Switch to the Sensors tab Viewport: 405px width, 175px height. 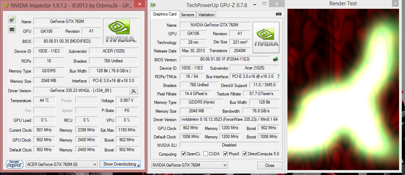pyautogui.click(x=187, y=15)
